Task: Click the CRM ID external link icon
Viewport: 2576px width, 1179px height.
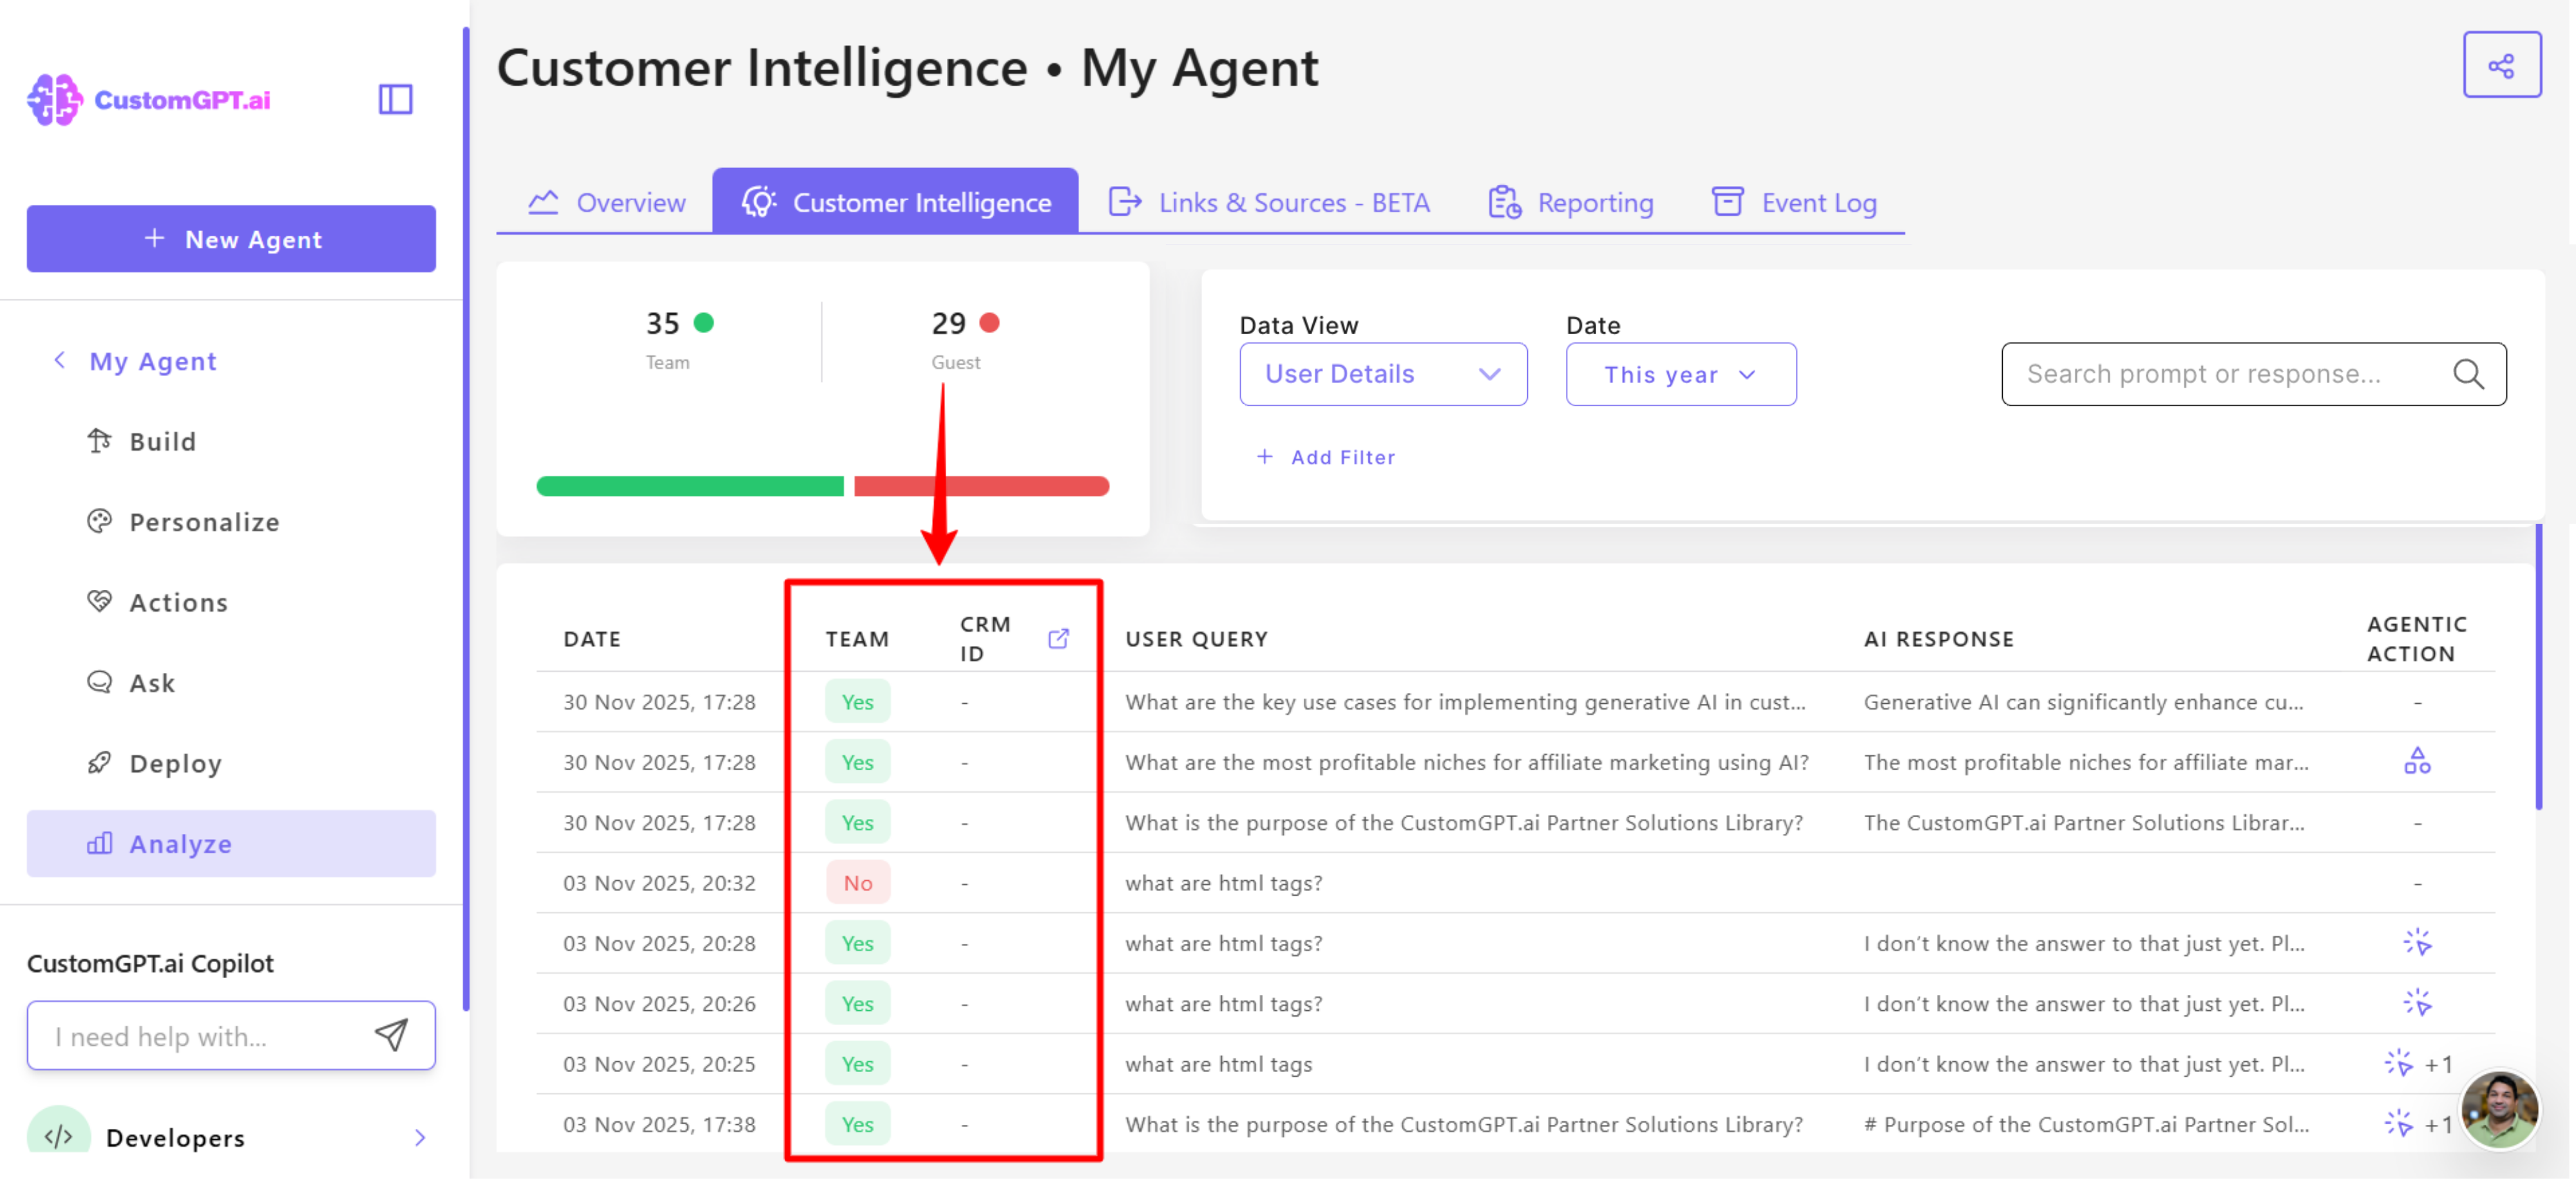Action: [1058, 639]
